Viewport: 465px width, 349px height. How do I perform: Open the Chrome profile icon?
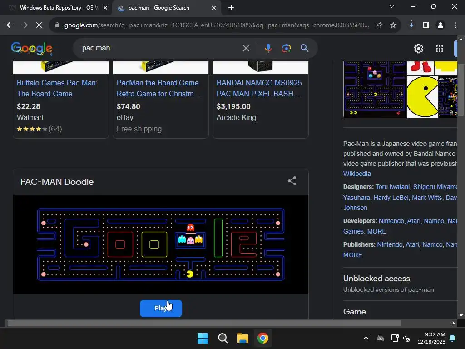click(x=440, y=25)
